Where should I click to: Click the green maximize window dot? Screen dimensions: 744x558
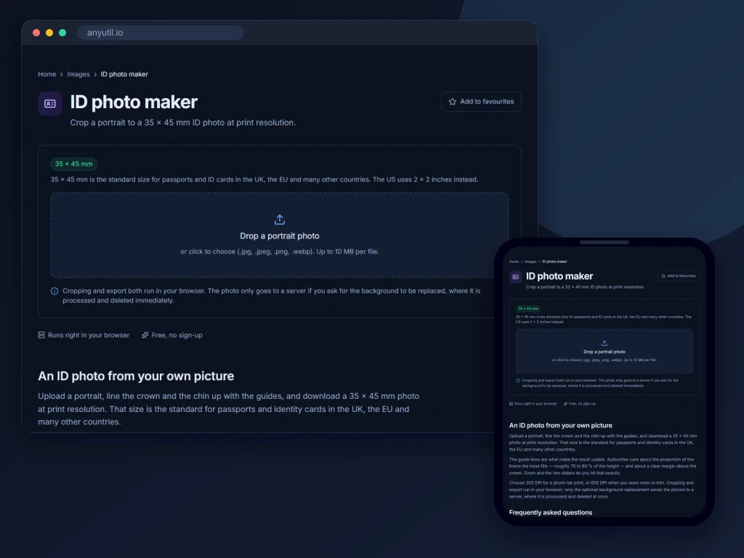pyautogui.click(x=62, y=33)
